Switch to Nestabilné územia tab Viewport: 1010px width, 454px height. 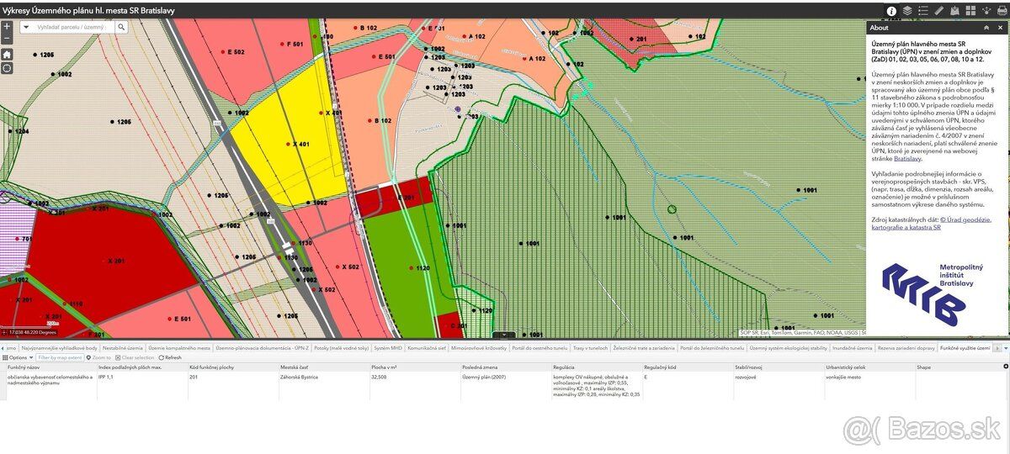coord(122,347)
